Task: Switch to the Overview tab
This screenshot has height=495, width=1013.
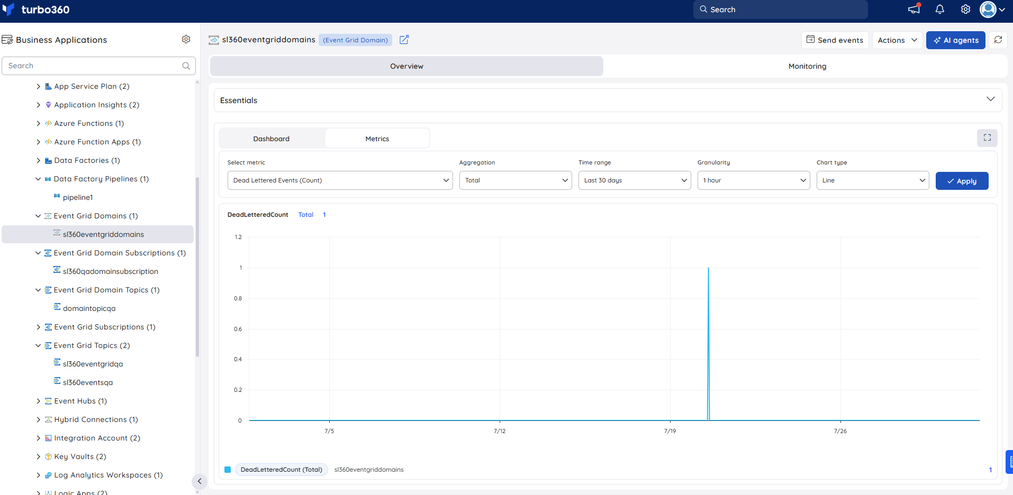Action: tap(406, 66)
